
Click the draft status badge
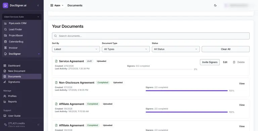coord(89,61)
